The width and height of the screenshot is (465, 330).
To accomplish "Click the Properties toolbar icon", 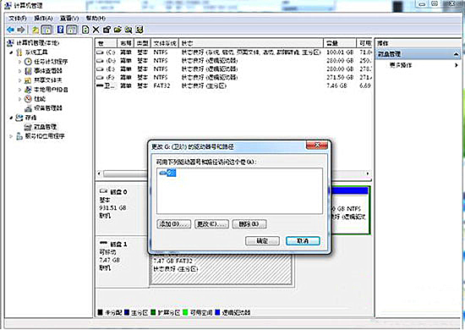I will (x=107, y=30).
